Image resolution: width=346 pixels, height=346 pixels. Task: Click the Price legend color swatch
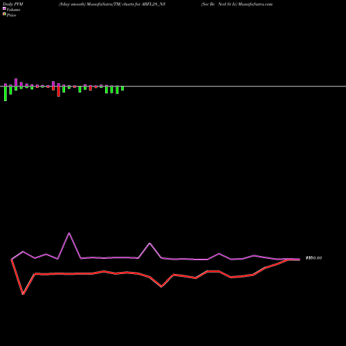pyautogui.click(x=4, y=14)
